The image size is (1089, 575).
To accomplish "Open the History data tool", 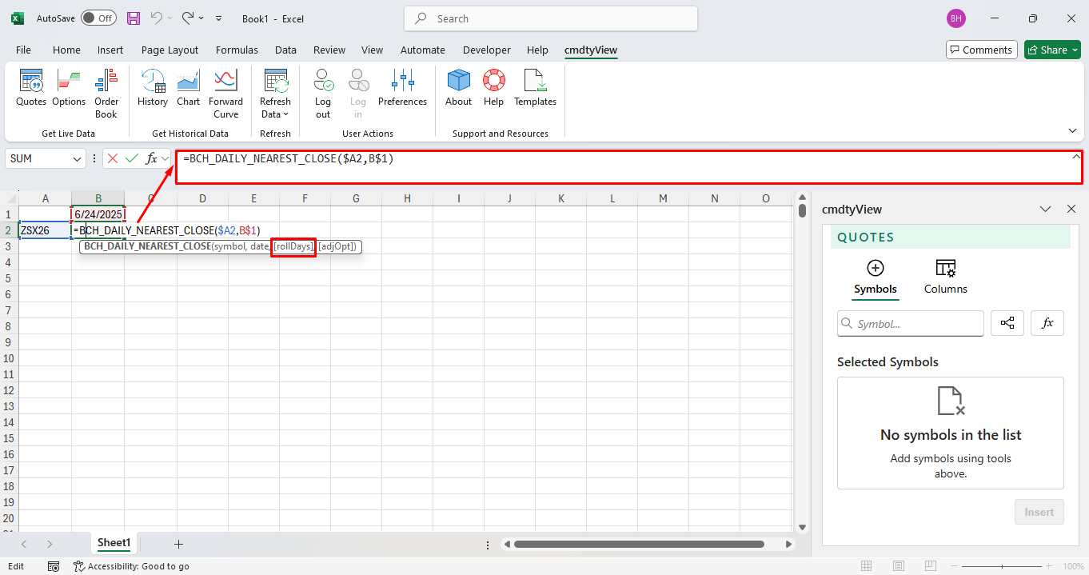I will (x=153, y=88).
